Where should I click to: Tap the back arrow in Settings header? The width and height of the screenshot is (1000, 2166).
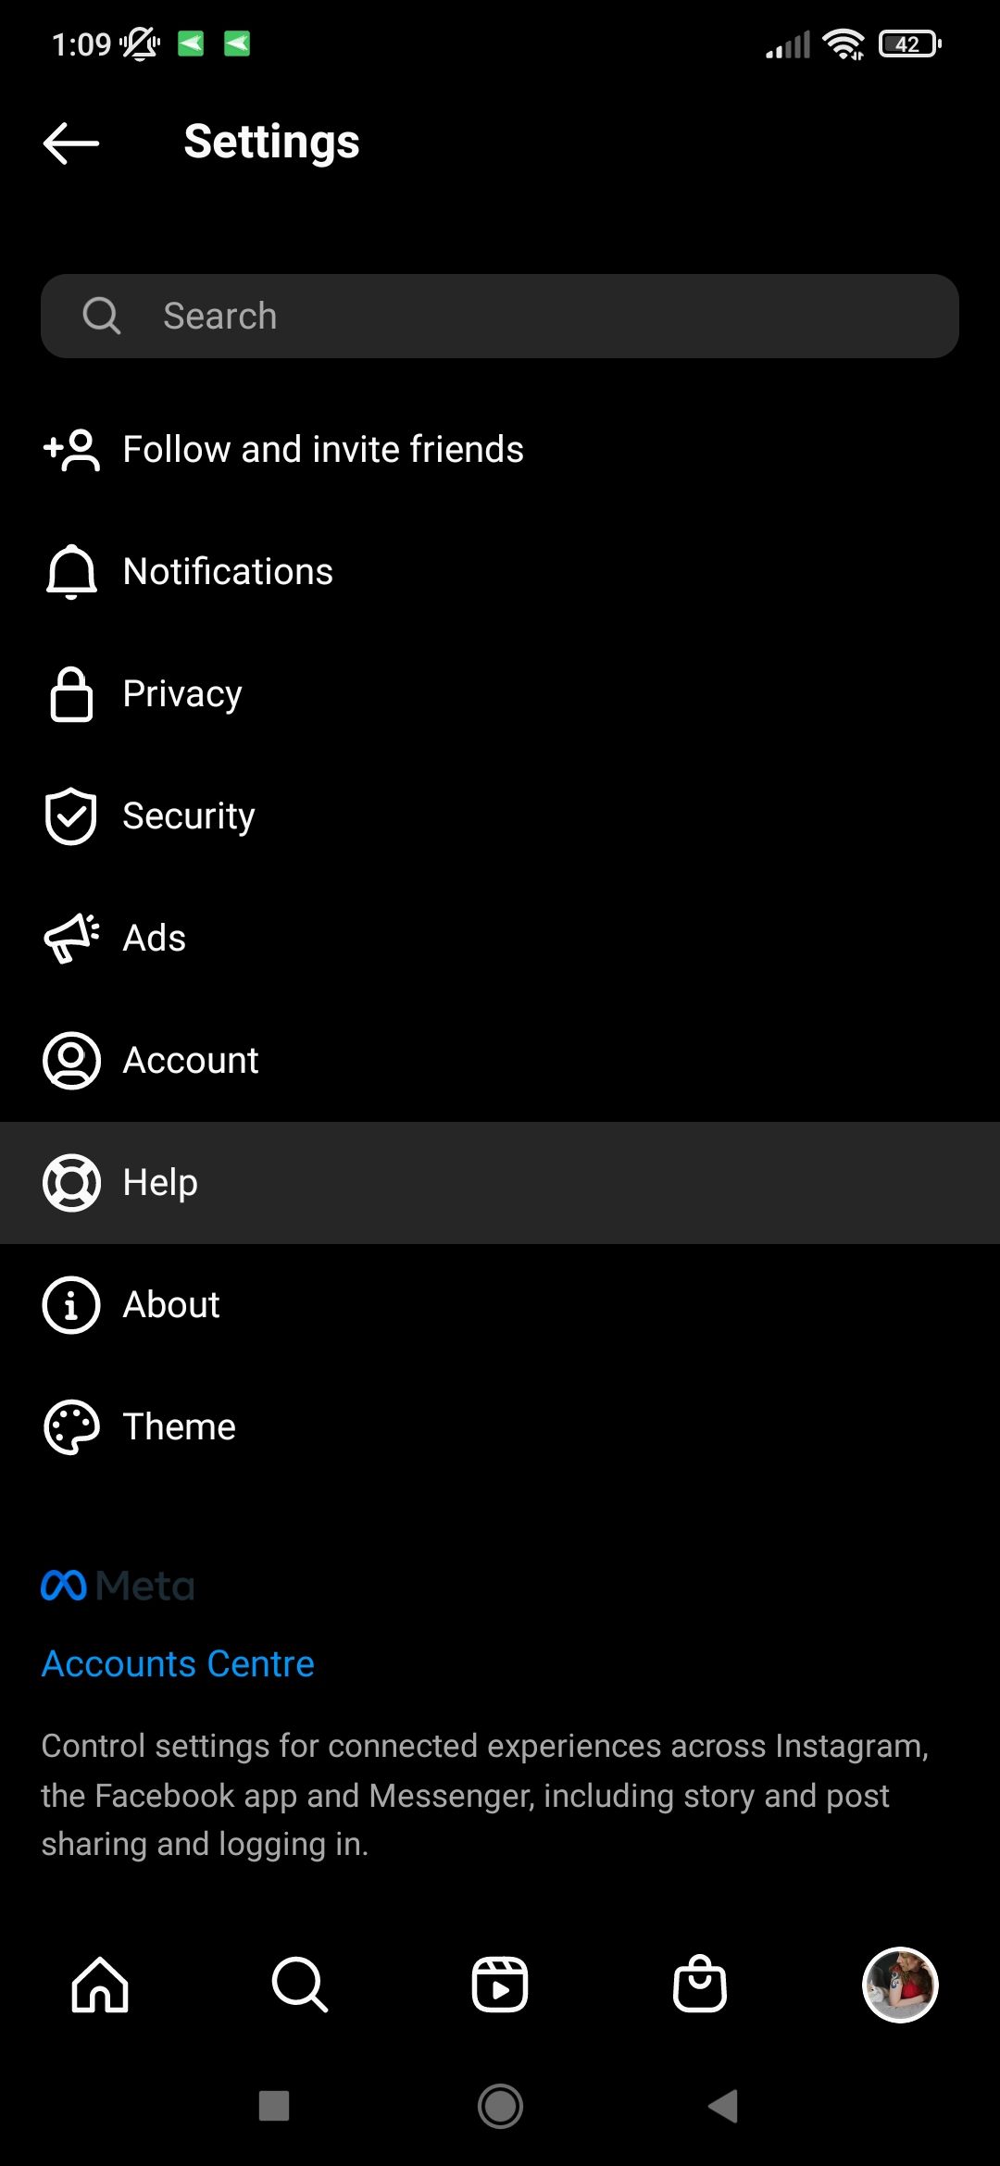[71, 143]
